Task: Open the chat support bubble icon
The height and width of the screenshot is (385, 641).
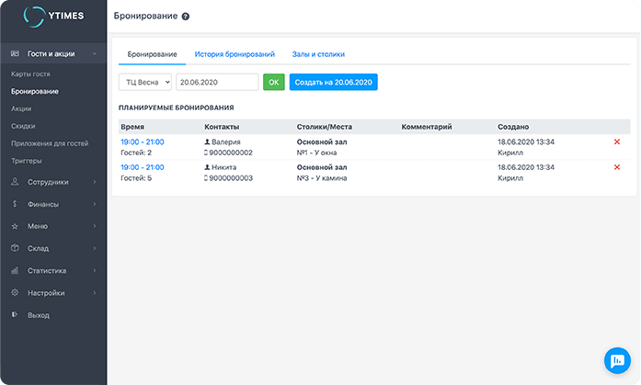Action: (615, 359)
